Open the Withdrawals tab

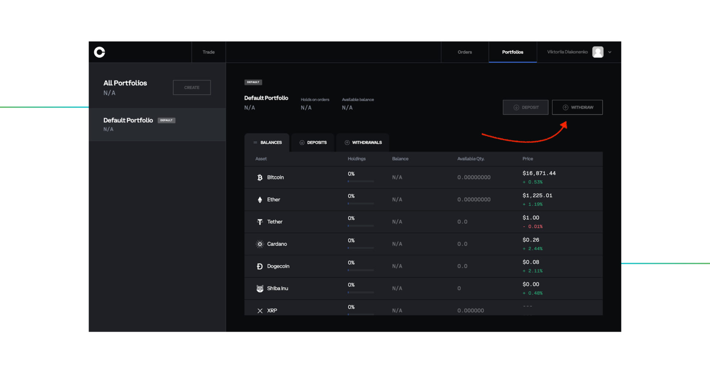point(363,142)
